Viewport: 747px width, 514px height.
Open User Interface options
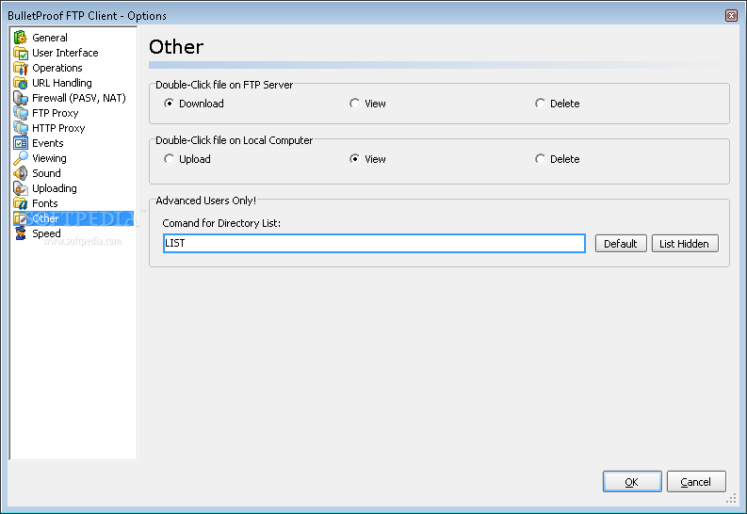coord(65,53)
